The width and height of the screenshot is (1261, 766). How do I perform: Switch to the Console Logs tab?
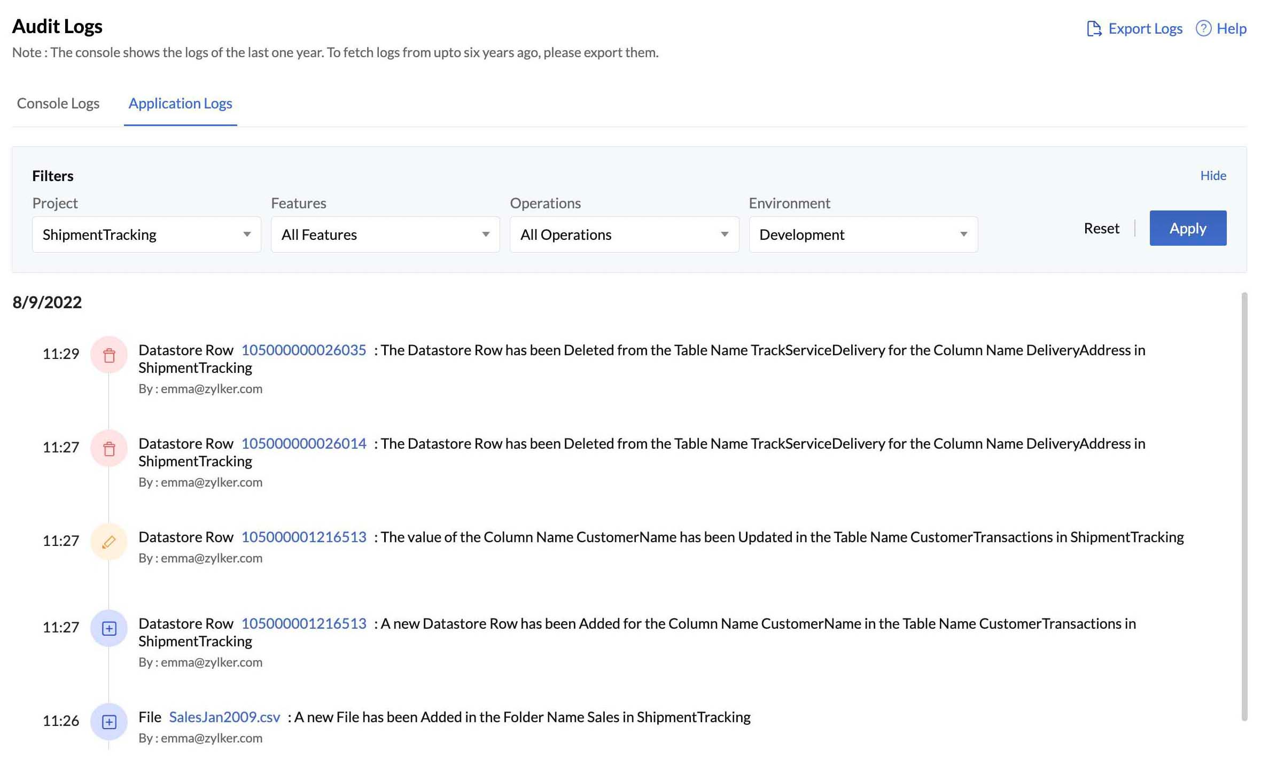coord(58,103)
